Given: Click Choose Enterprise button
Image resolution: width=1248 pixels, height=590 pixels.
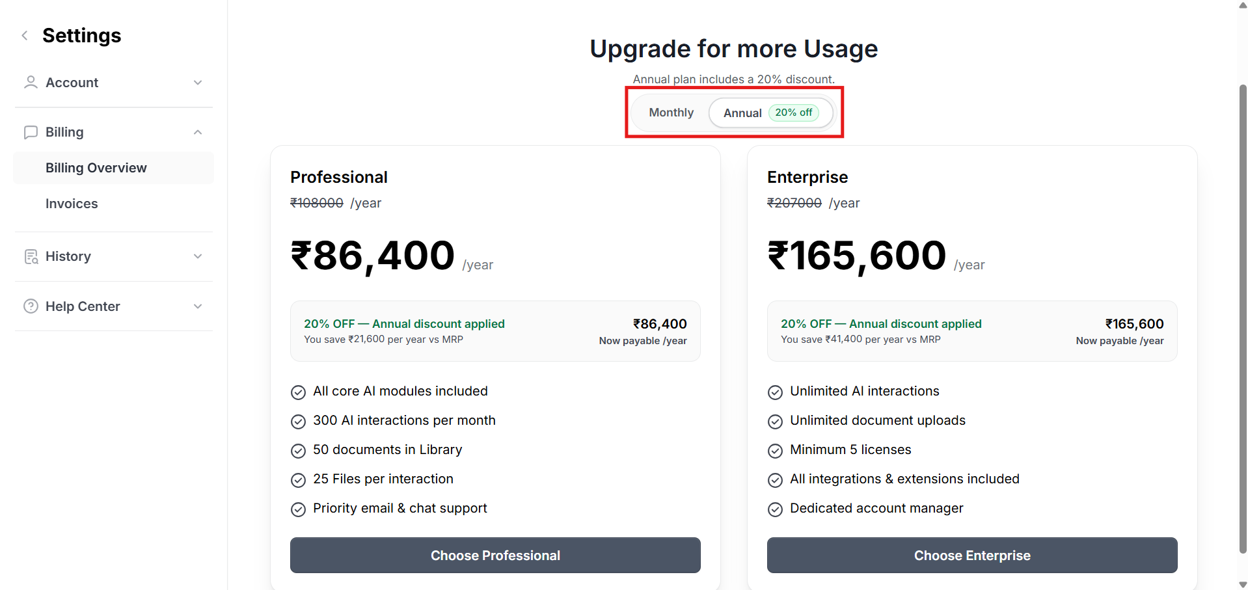Looking at the screenshot, I should tap(971, 556).
